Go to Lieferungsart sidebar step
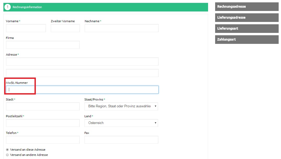The image size is (281, 159). click(x=246, y=28)
